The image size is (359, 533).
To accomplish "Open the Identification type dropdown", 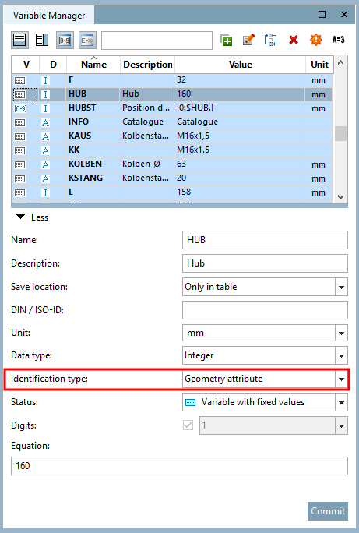I will point(341,379).
